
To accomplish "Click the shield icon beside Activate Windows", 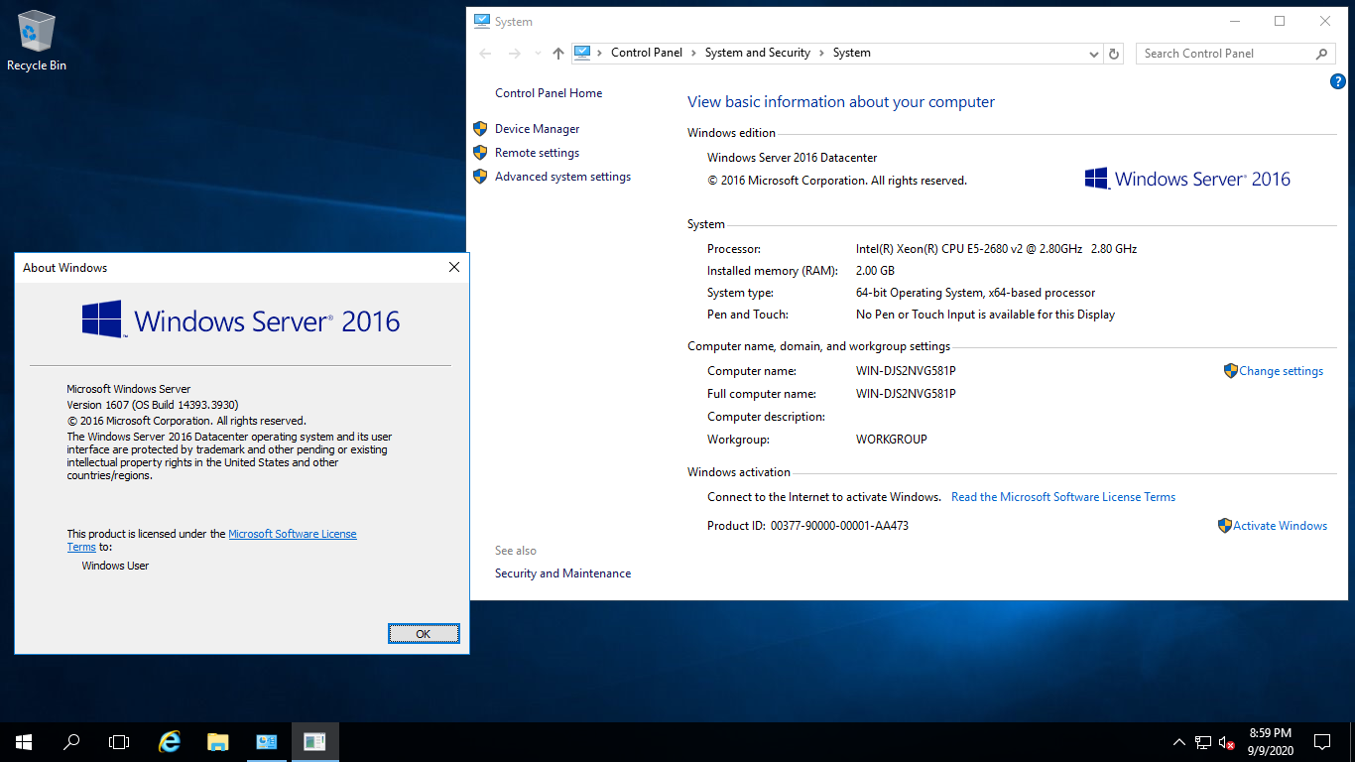I will pyautogui.click(x=1225, y=526).
